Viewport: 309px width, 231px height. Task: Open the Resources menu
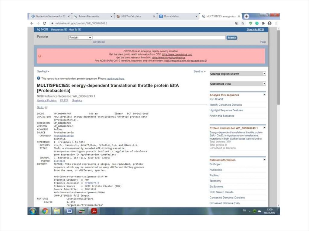click(x=59, y=30)
